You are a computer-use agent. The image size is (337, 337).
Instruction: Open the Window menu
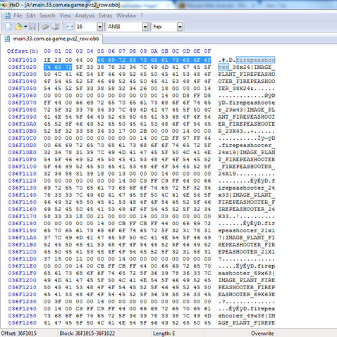coord(126,15)
